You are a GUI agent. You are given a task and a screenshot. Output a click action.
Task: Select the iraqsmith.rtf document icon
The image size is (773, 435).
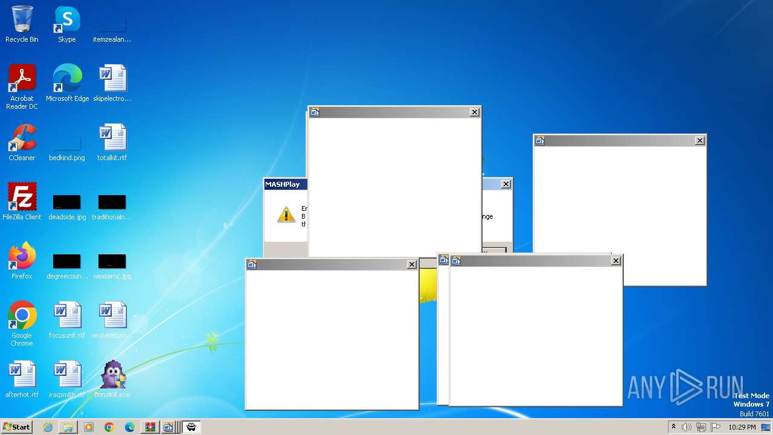[67, 379]
